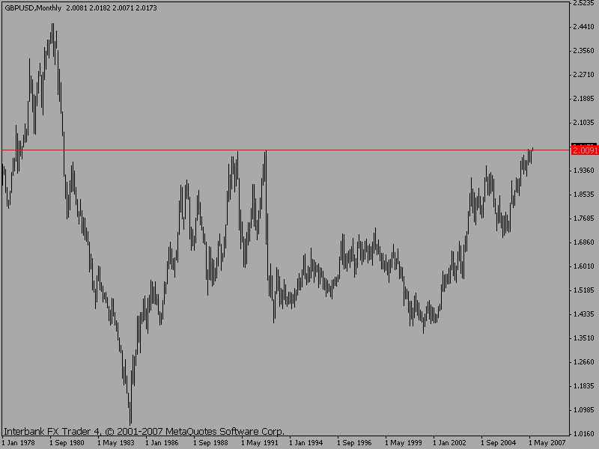Click the 1 Jan 2002 date label
599x449 pixels.
point(451,443)
